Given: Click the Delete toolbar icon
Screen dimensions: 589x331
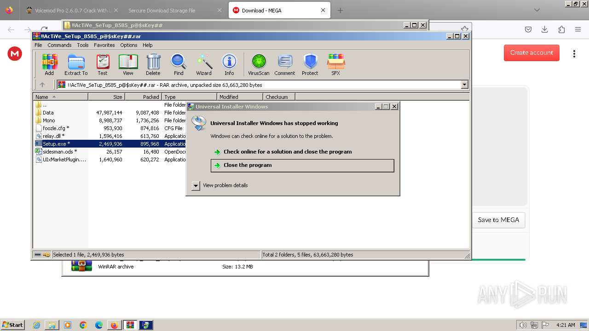Looking at the screenshot, I should (153, 64).
